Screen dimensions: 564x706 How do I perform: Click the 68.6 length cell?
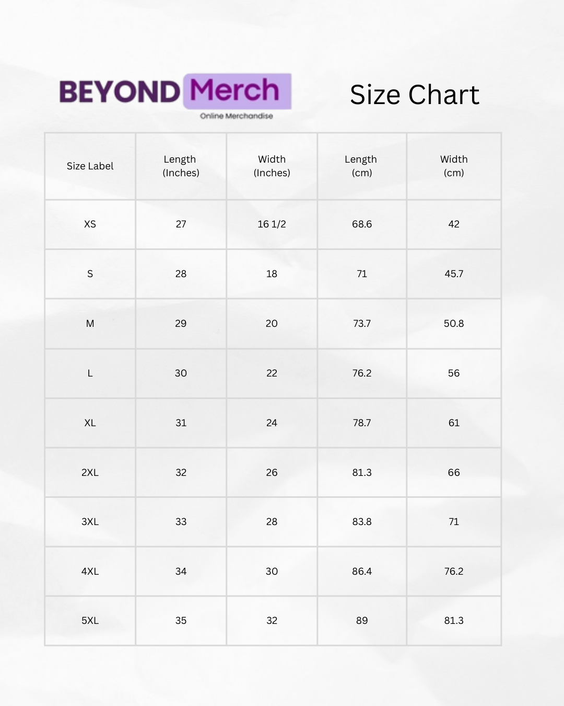pos(361,224)
